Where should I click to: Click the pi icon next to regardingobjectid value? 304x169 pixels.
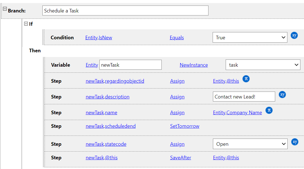click(x=246, y=79)
